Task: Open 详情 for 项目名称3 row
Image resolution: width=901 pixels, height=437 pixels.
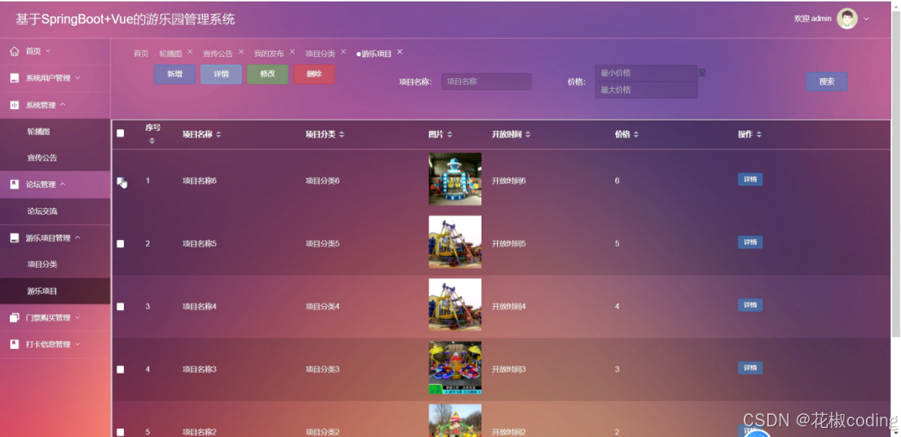Action: point(749,368)
